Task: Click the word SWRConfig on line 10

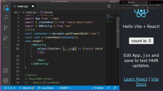Action: click(39, 45)
